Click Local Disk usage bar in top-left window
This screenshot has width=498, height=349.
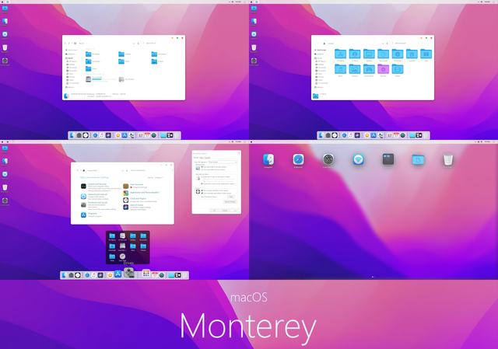104,79
